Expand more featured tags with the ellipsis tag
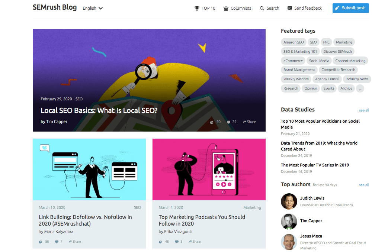Viewport: 388px width, 252px height. (x=360, y=88)
